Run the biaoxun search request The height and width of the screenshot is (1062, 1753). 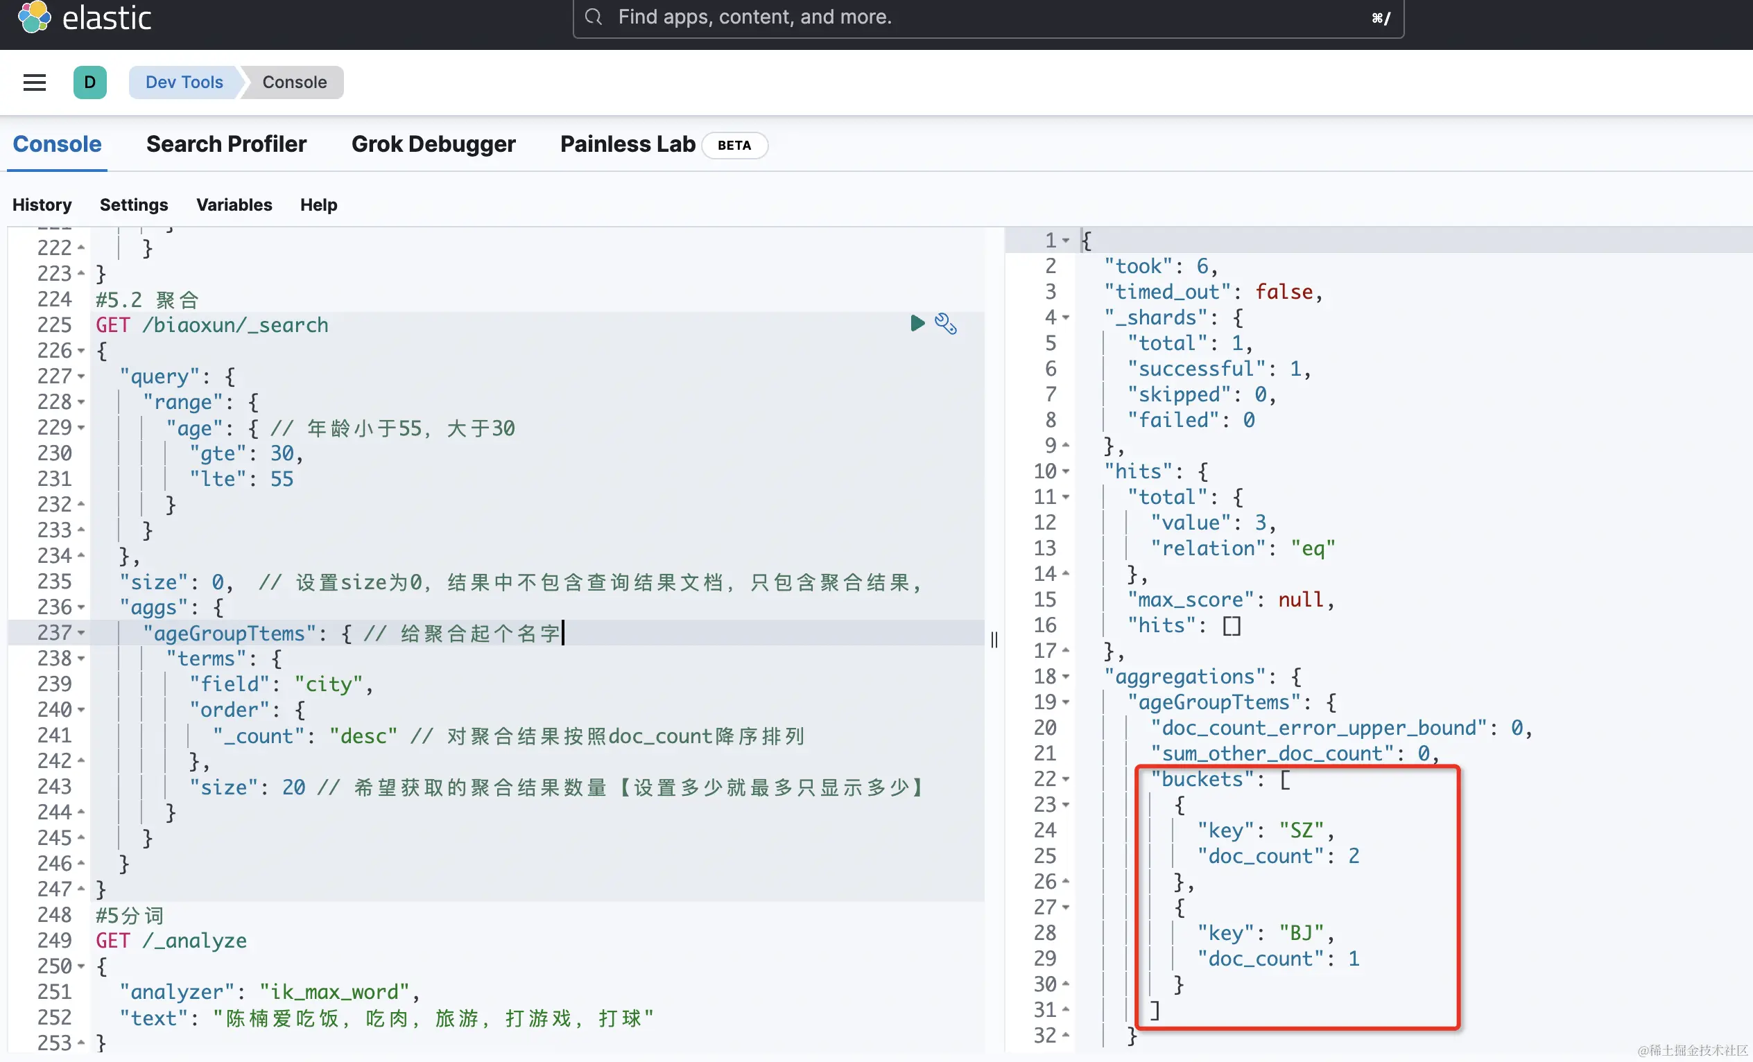click(917, 324)
